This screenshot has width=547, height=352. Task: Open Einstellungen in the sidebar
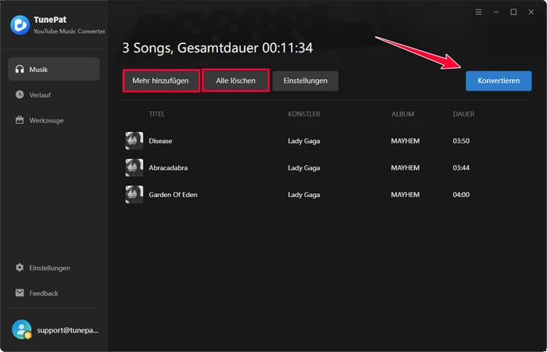[x=54, y=268]
